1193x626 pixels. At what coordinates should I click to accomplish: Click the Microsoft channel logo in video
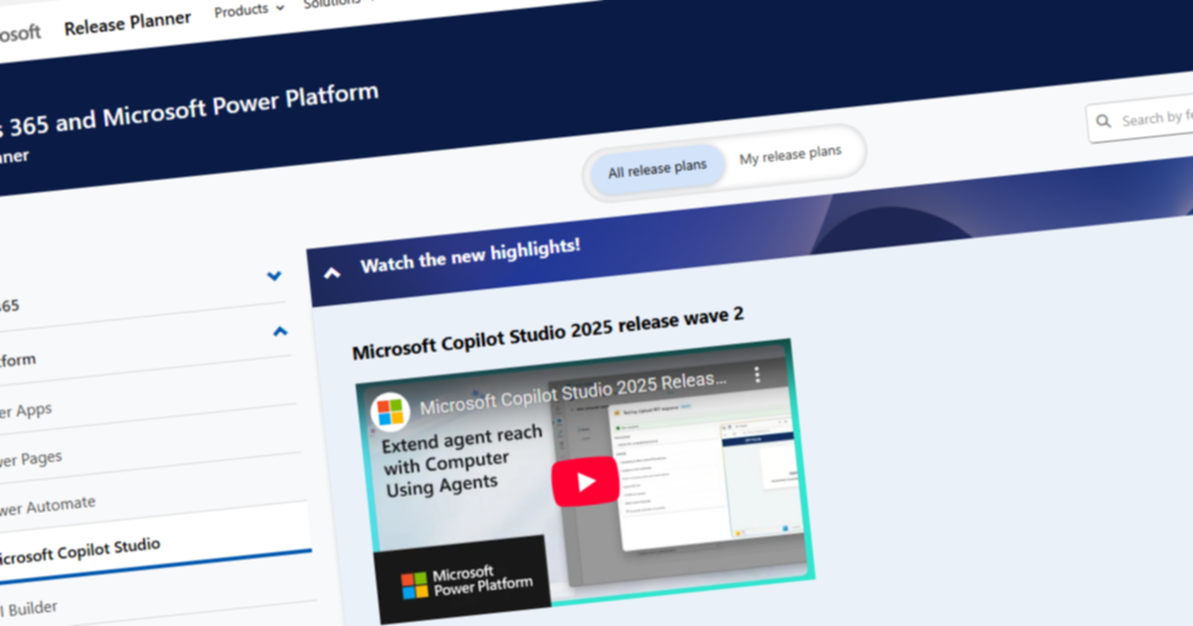(391, 412)
